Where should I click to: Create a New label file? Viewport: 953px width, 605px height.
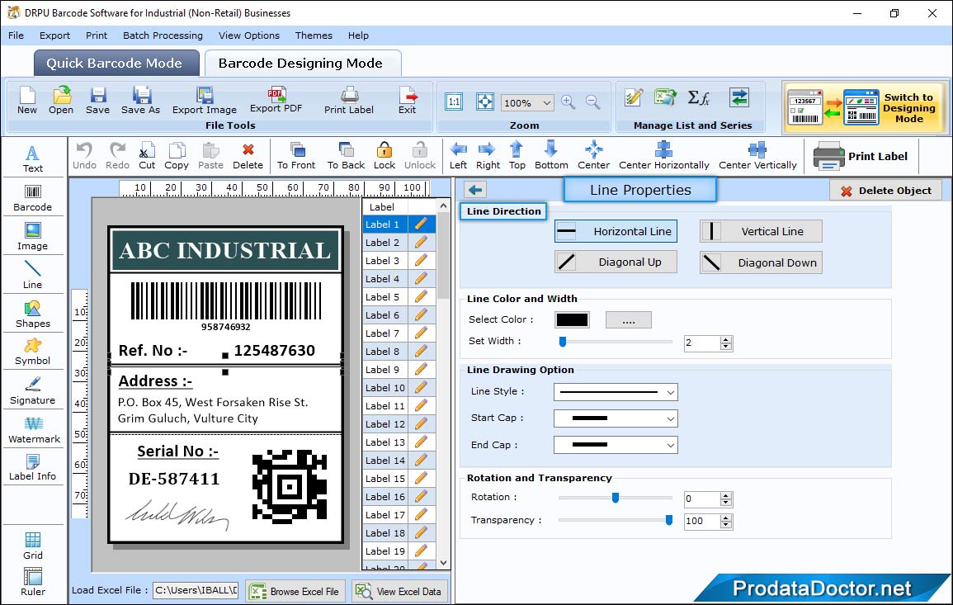point(27,101)
